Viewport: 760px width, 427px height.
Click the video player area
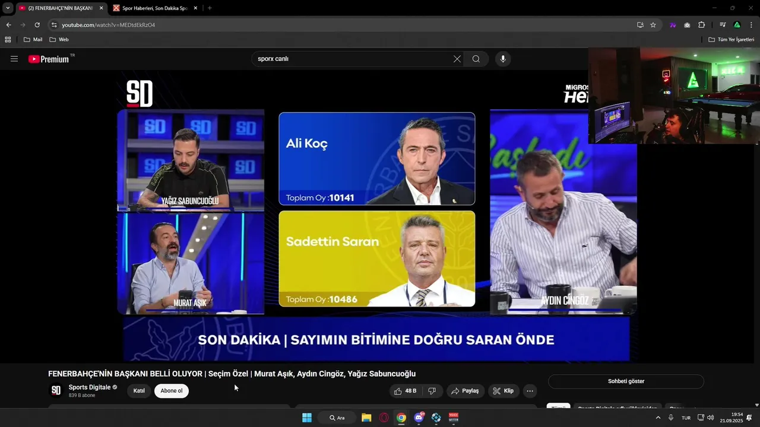[x=376, y=216]
